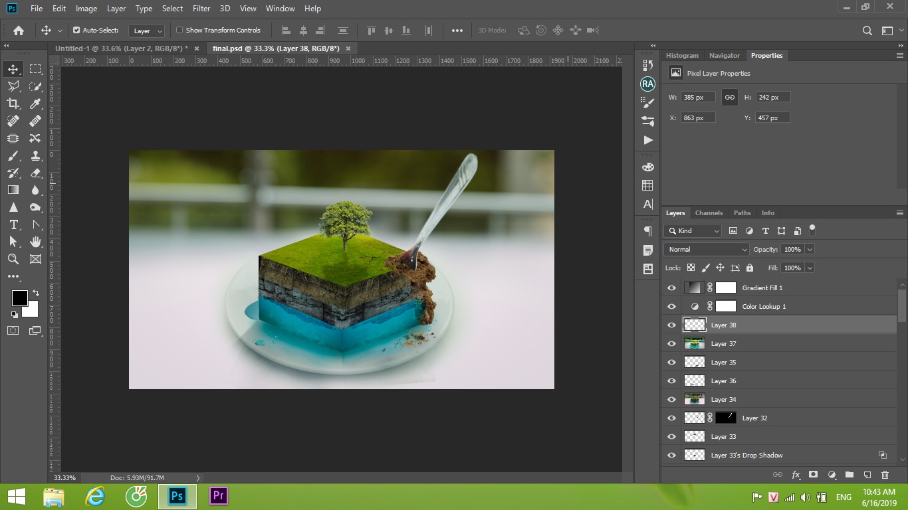Switch to the Channels tab
The height and width of the screenshot is (510, 908).
(709, 213)
